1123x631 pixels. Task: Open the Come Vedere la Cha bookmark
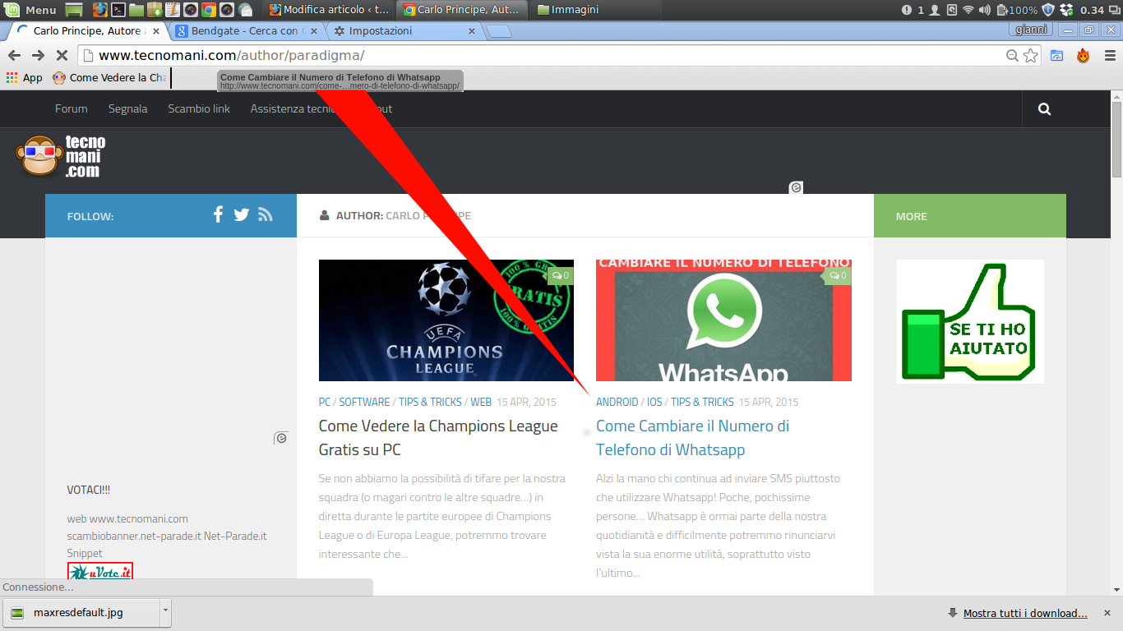pos(109,78)
